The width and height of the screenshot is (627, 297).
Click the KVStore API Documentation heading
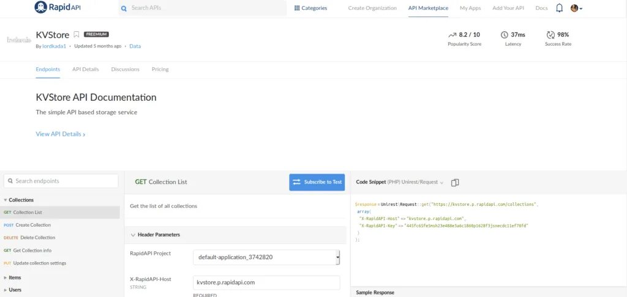click(96, 97)
